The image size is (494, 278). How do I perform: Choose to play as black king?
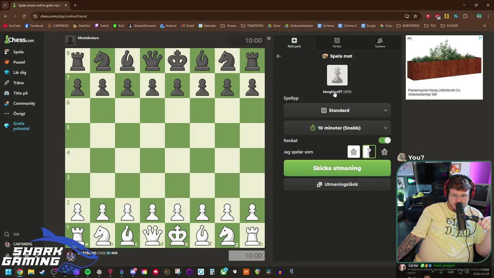pyautogui.click(x=384, y=152)
